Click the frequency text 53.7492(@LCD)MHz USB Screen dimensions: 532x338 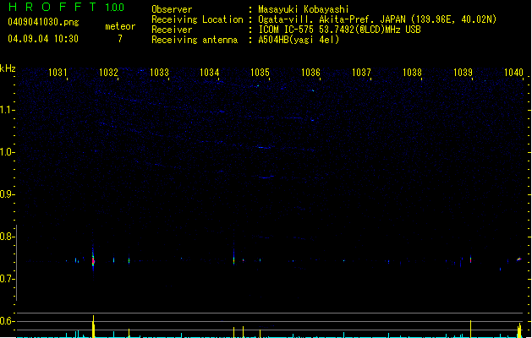[370, 30]
